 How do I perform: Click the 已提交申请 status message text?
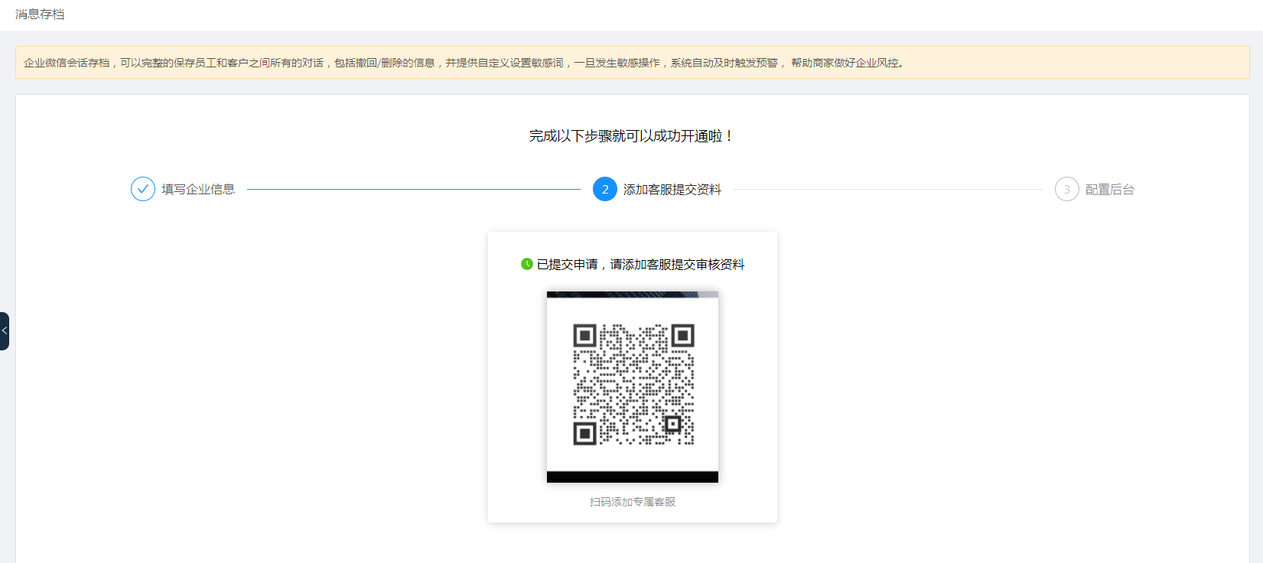pyautogui.click(x=640, y=264)
